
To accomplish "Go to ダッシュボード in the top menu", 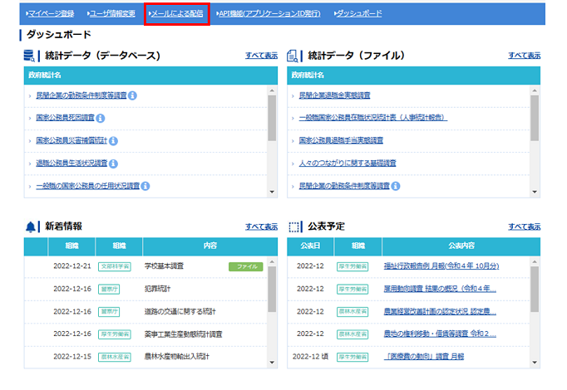I will point(358,14).
